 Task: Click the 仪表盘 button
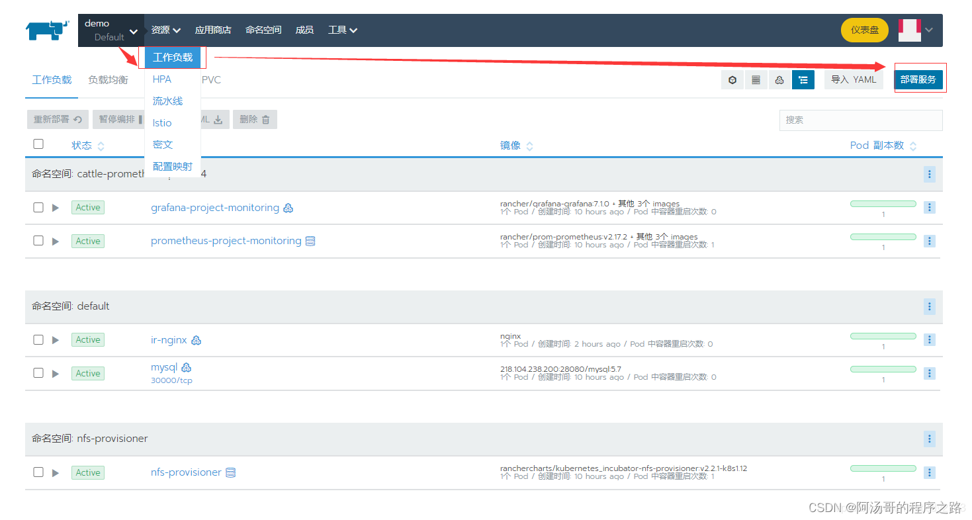[865, 30]
